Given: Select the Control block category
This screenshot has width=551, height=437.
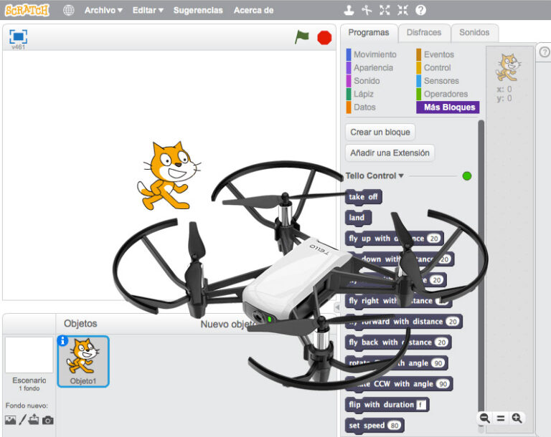Looking at the screenshot, I should coord(433,68).
